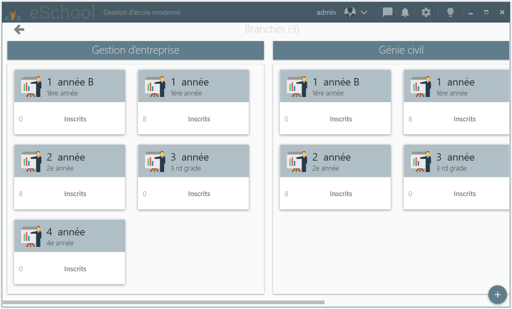
Task: Click the enrolled count 8 on 2 année card
Action: point(21,194)
